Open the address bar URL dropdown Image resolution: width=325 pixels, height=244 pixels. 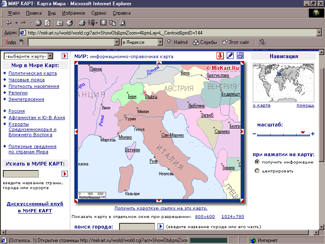(x=319, y=33)
